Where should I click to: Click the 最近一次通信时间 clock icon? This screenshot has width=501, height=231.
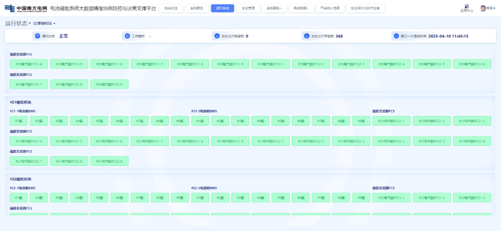396,36
